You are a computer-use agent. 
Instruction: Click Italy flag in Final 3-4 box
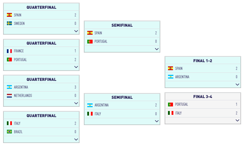[171, 113]
